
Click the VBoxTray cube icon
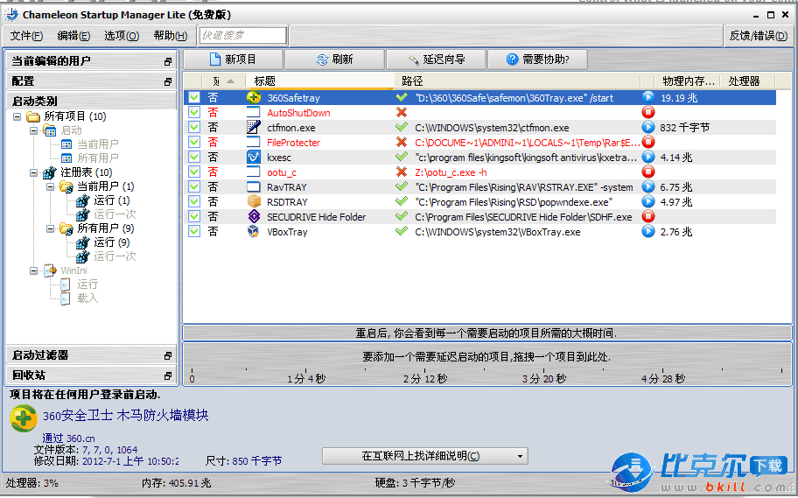point(254,231)
